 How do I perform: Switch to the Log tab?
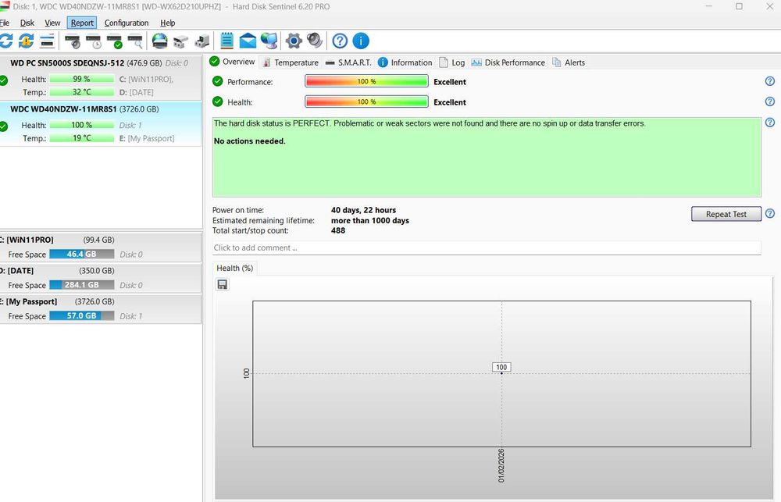452,62
